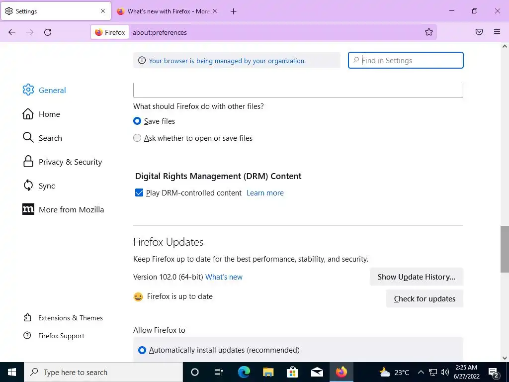Viewport: 509px width, 382px height.
Task: Open File Explorer from the taskbar
Action: 268,372
